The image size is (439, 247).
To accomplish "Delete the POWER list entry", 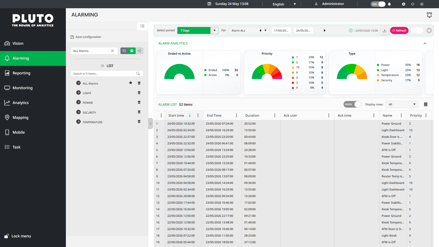I will [x=139, y=102].
